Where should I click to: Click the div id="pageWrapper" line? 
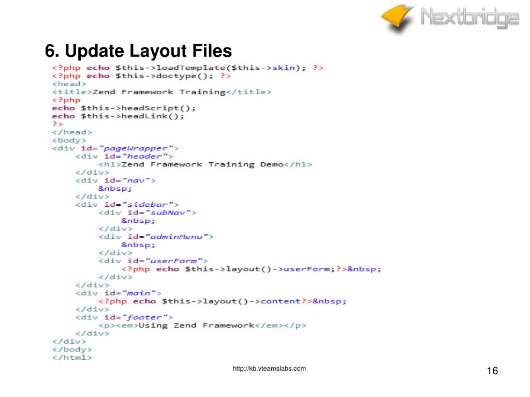tap(115, 148)
